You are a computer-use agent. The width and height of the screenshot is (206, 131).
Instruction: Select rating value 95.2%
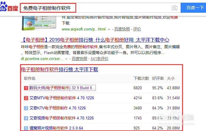click(158, 88)
